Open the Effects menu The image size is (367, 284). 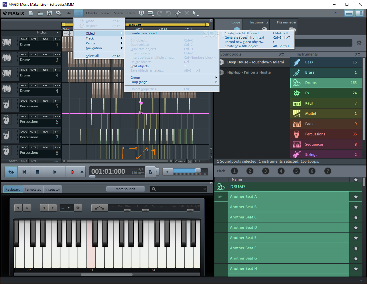coord(91,13)
